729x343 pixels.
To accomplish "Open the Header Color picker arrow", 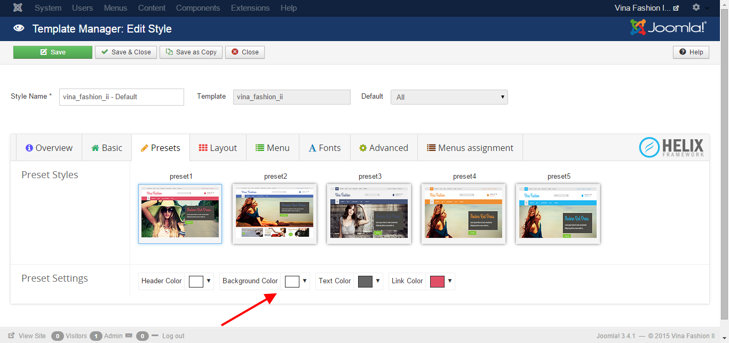I will pyautogui.click(x=209, y=281).
